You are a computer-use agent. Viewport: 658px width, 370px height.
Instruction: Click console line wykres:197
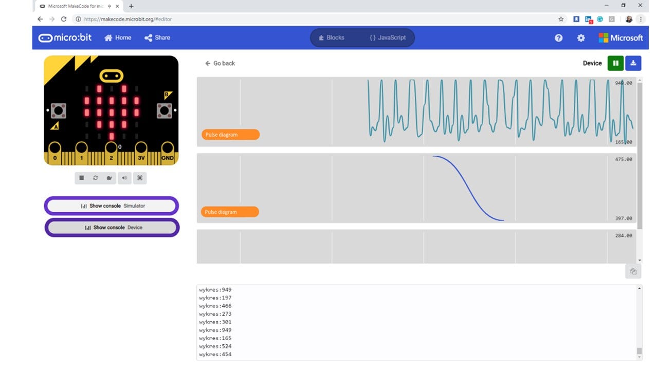pyautogui.click(x=215, y=298)
